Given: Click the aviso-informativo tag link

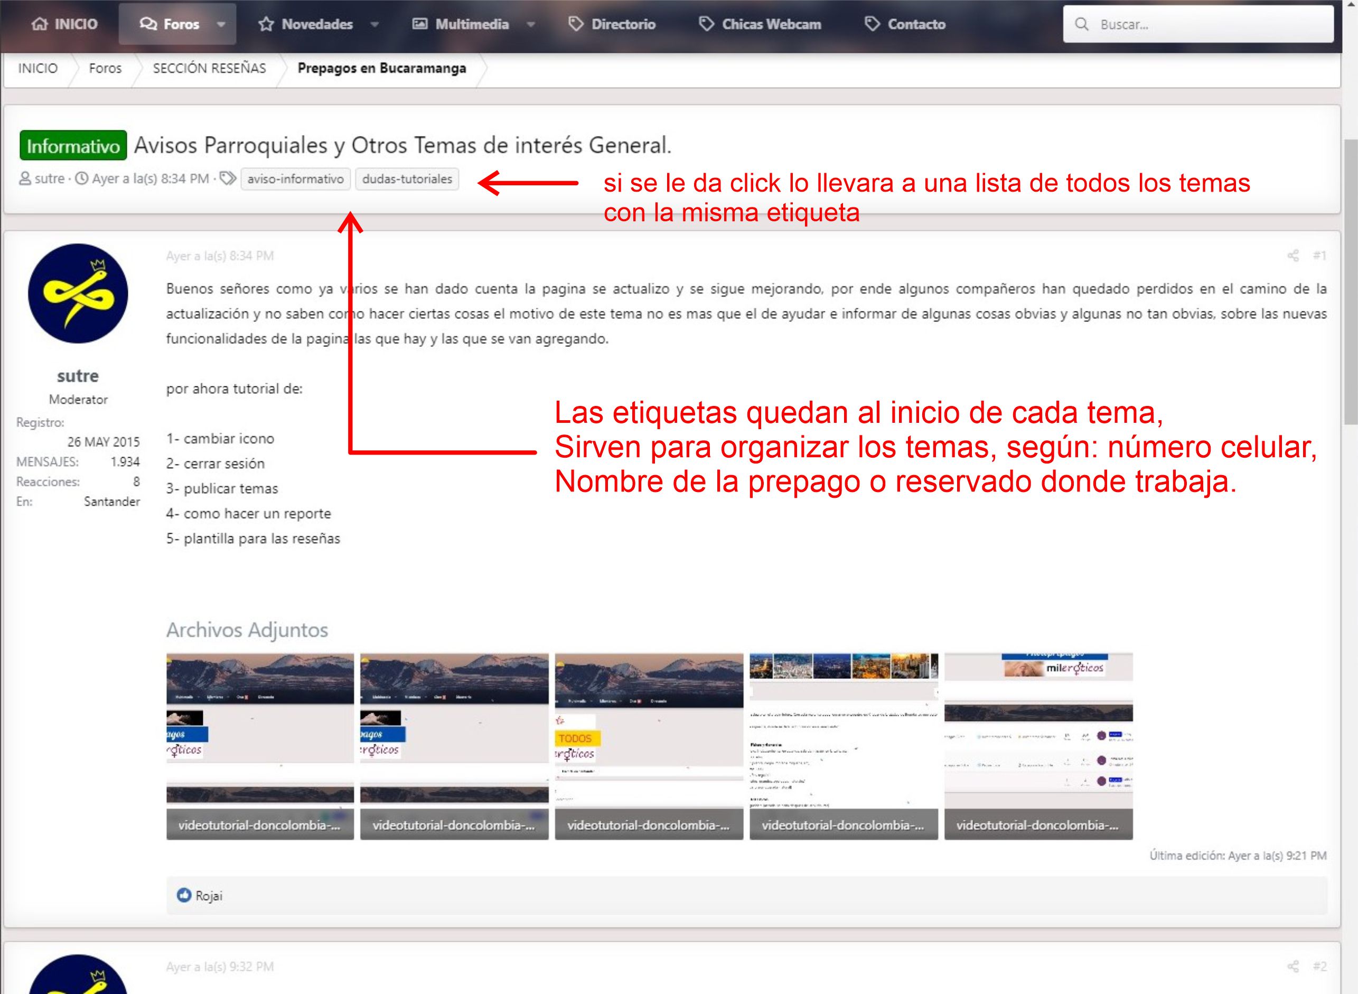Looking at the screenshot, I should 296,179.
